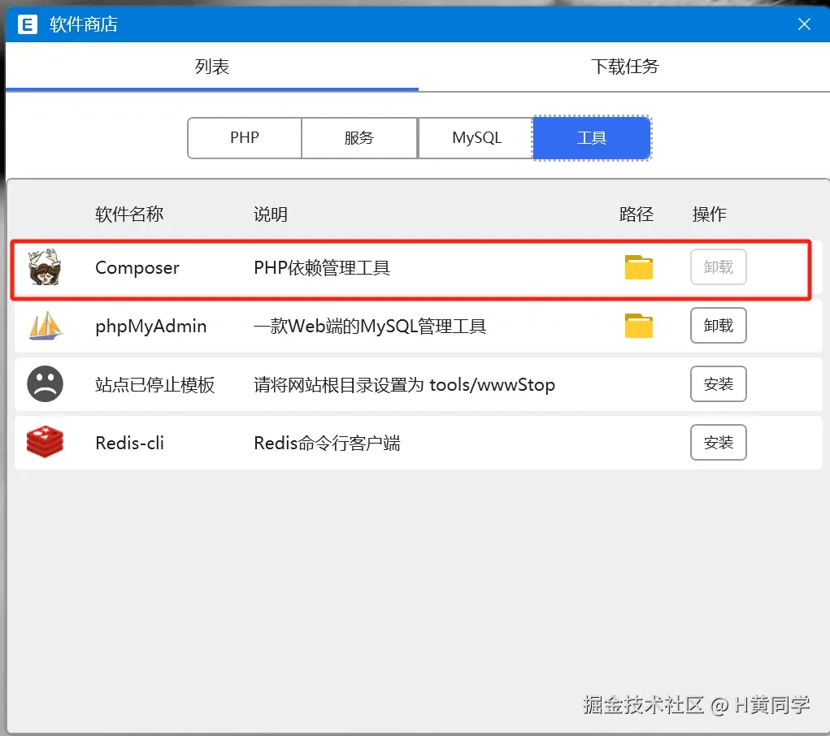Close the 软件商店 window
830x736 pixels.
804,24
